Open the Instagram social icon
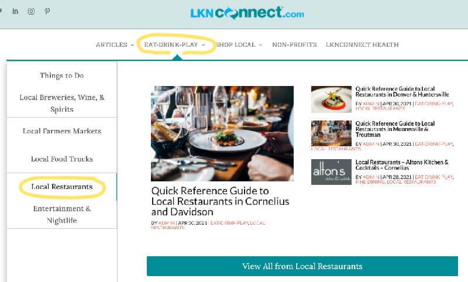468x282 pixels. (31, 11)
